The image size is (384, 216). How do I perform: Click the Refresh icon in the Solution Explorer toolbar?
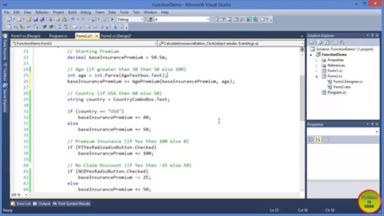[326, 43]
